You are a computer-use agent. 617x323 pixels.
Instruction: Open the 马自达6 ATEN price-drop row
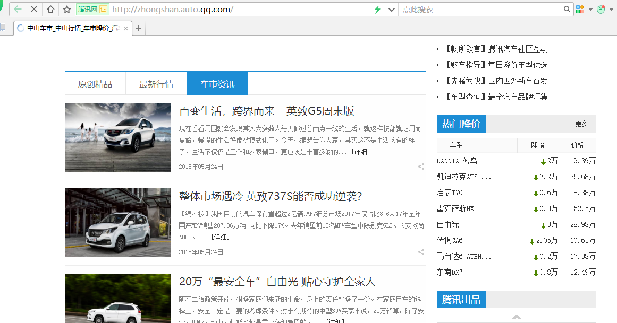pos(516,257)
